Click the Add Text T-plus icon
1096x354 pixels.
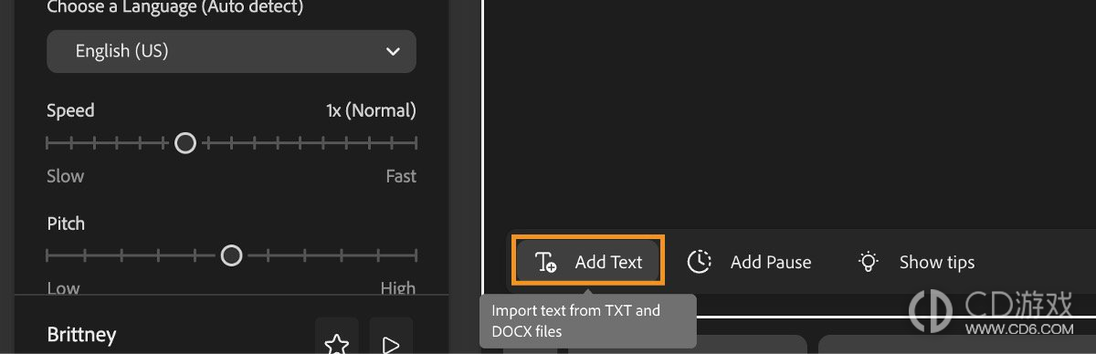point(546,263)
